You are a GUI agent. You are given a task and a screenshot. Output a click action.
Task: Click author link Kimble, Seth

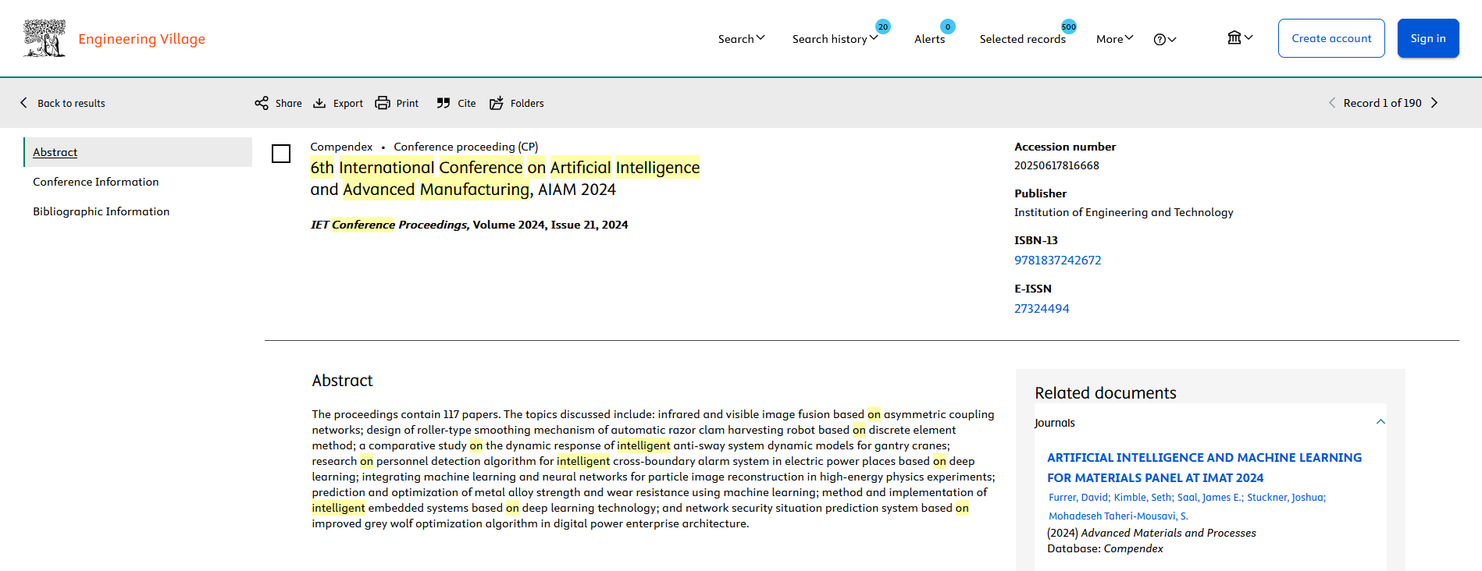(x=1142, y=497)
